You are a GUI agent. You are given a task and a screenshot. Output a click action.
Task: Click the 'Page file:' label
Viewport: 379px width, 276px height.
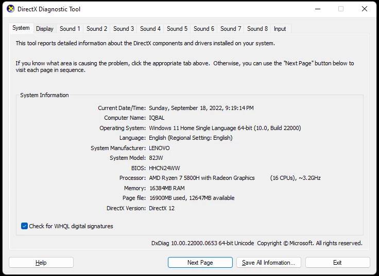point(134,198)
